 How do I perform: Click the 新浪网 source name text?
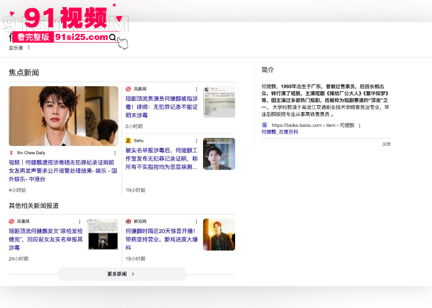[140, 221]
